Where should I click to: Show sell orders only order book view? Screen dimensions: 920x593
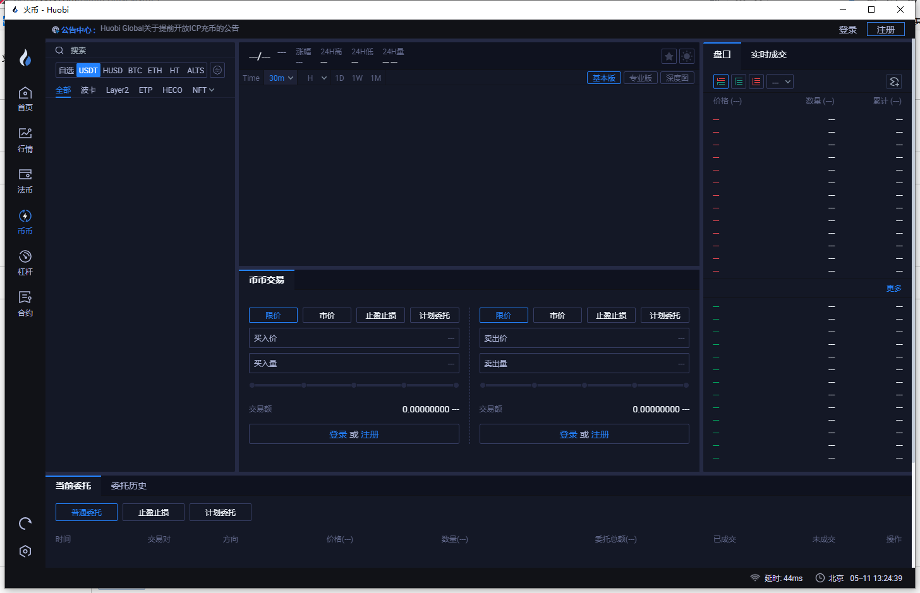click(x=756, y=81)
